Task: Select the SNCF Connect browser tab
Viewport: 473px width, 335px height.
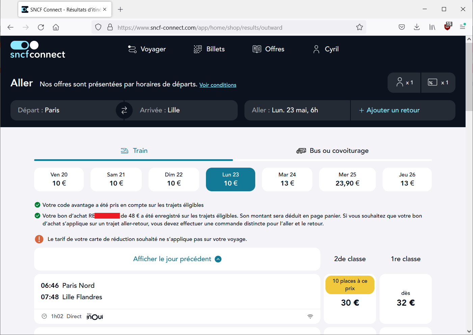Action: point(65,9)
